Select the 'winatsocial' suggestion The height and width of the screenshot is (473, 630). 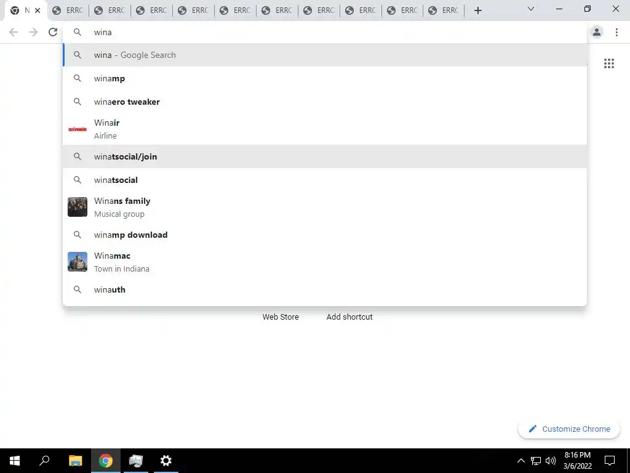click(x=325, y=180)
